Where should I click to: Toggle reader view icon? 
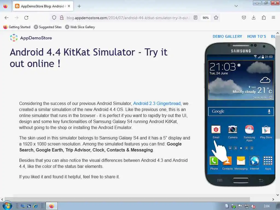(196, 17)
